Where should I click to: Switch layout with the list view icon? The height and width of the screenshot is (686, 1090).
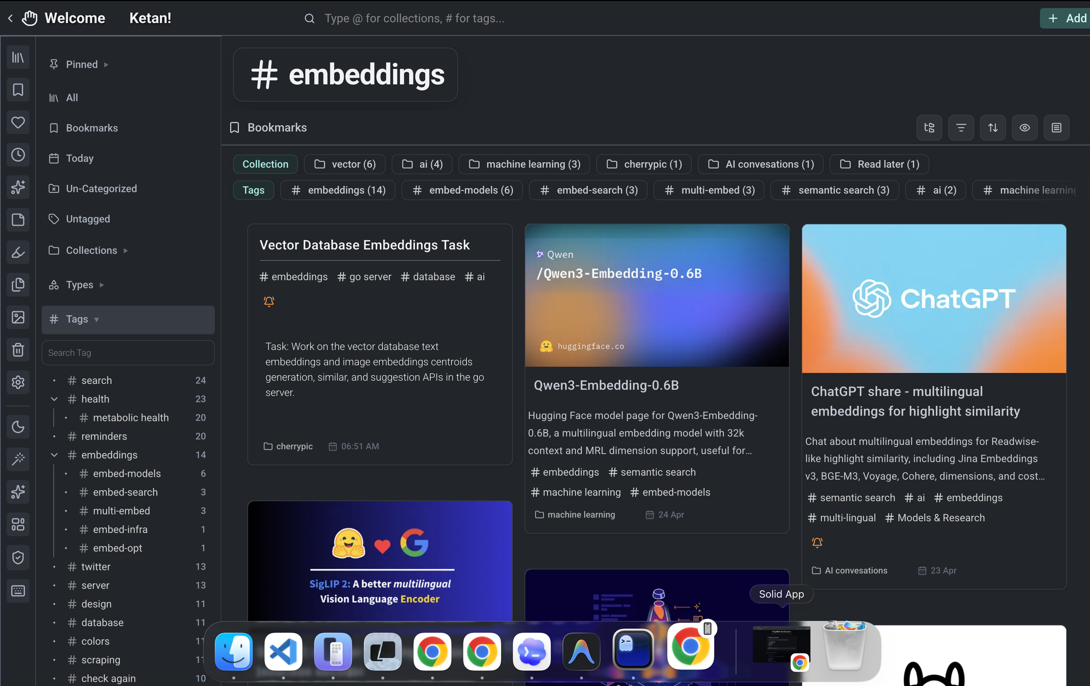pos(1056,128)
